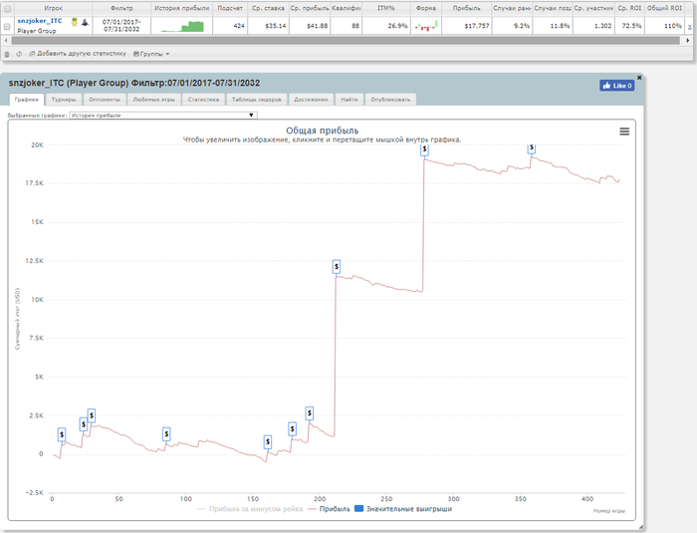Click the small blue icon at row's right end
697x533 pixels.
690,27
